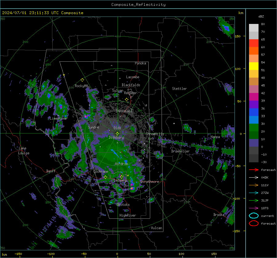Click the Brooks city label
Viewport: 277px width, 258px height.
point(219,215)
